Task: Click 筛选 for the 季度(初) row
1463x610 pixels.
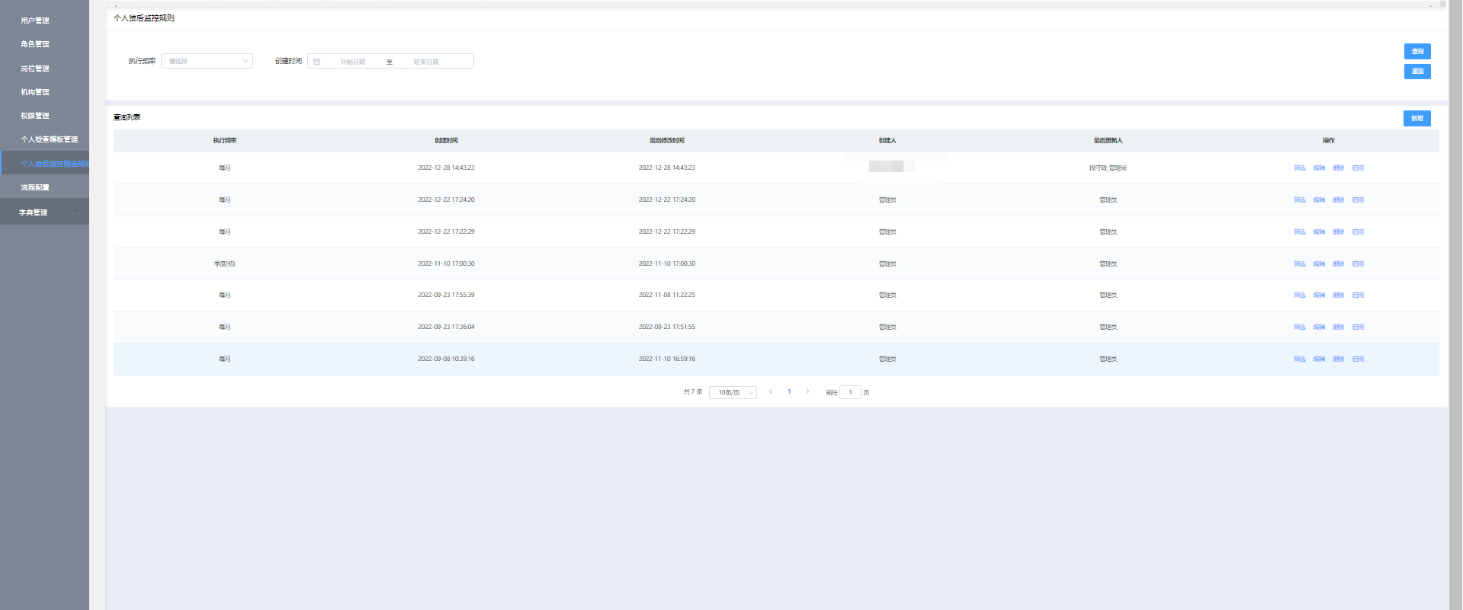Action: [x=1300, y=264]
